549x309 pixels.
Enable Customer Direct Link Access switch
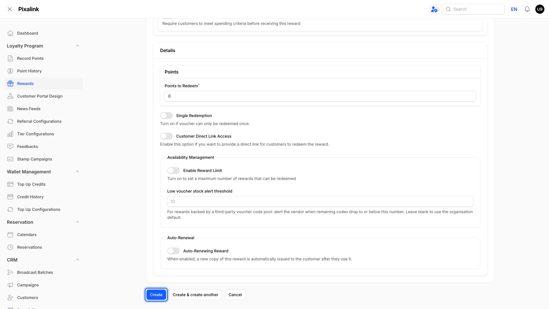coord(166,136)
